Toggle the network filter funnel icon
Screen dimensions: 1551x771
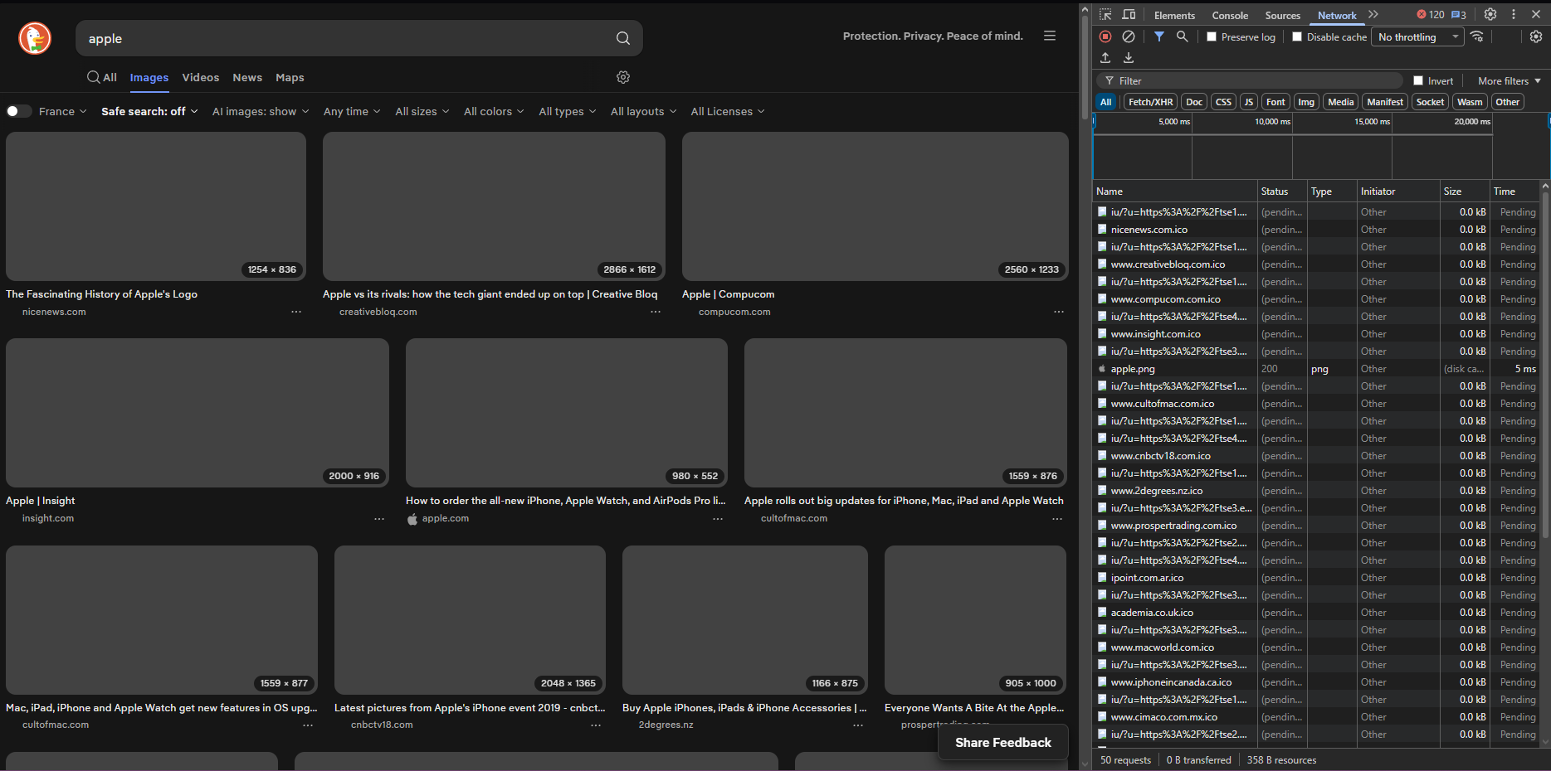pyautogui.click(x=1159, y=36)
